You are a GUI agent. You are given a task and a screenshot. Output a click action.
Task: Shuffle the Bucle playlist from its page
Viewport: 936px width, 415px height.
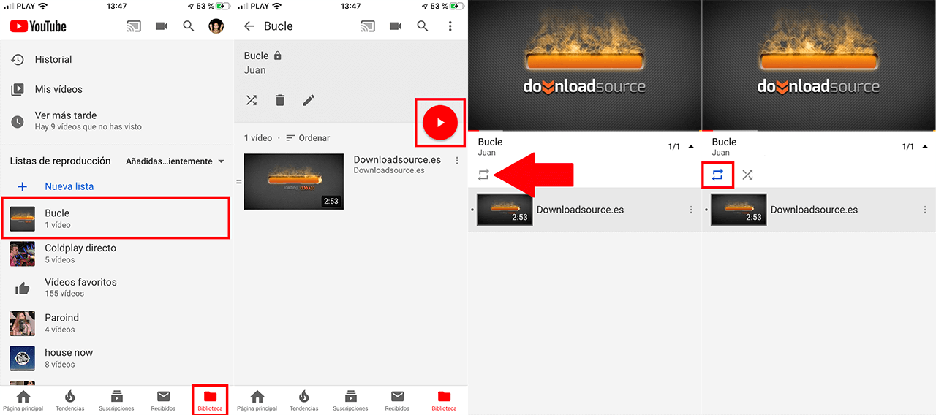coord(252,100)
